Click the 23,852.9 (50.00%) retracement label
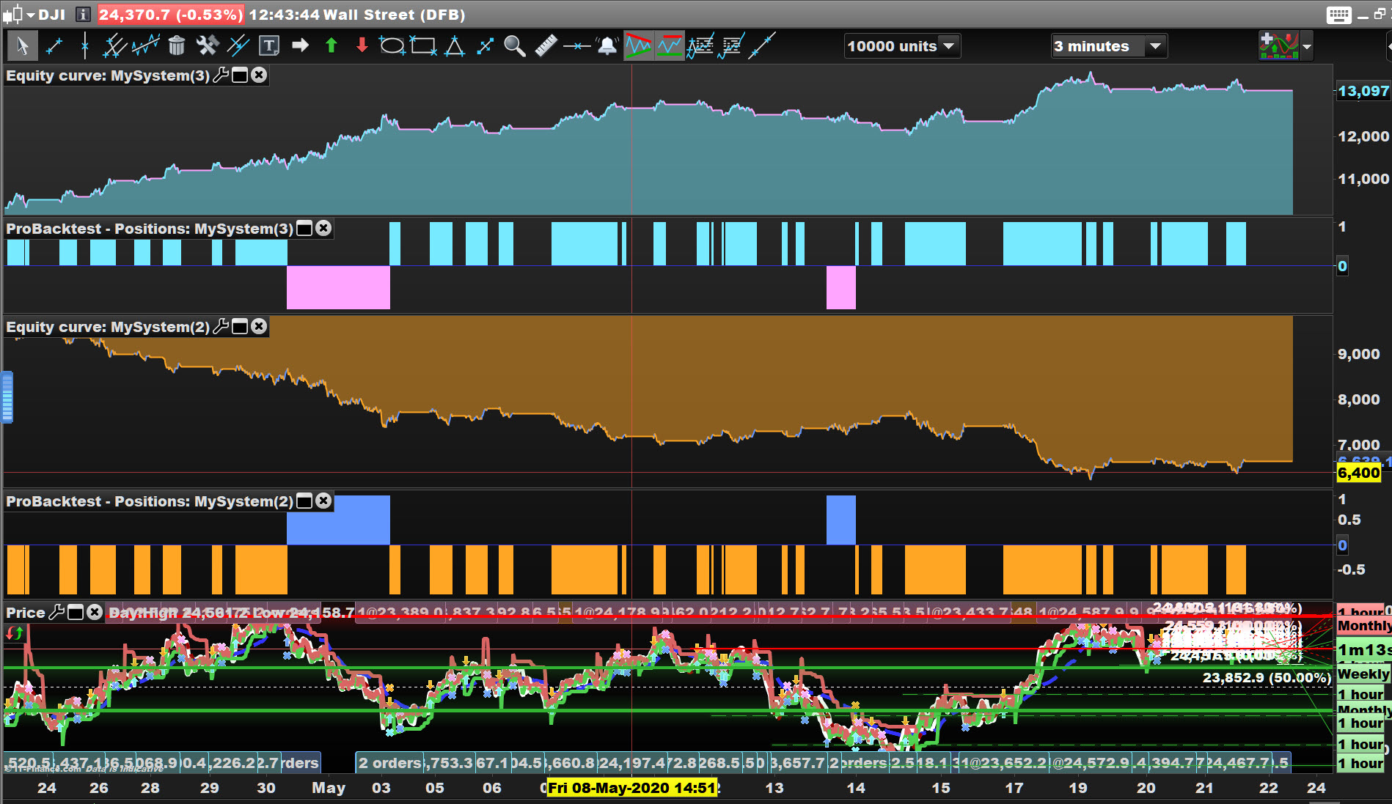This screenshot has height=804, width=1392. point(1267,678)
